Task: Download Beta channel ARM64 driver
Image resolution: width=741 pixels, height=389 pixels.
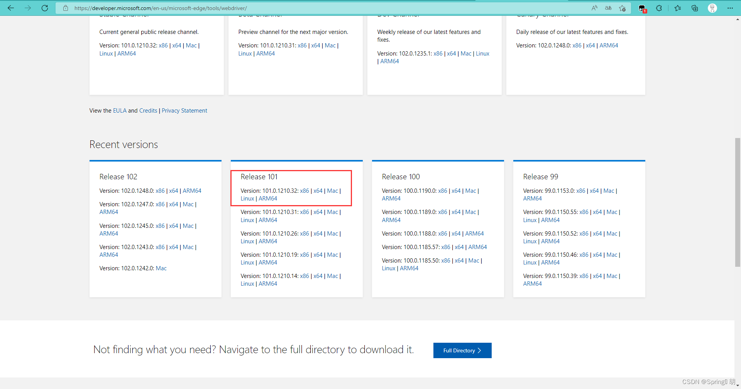Action: pos(266,54)
